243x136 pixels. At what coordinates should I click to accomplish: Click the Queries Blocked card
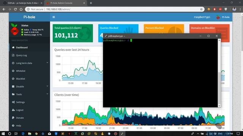pos(118,29)
